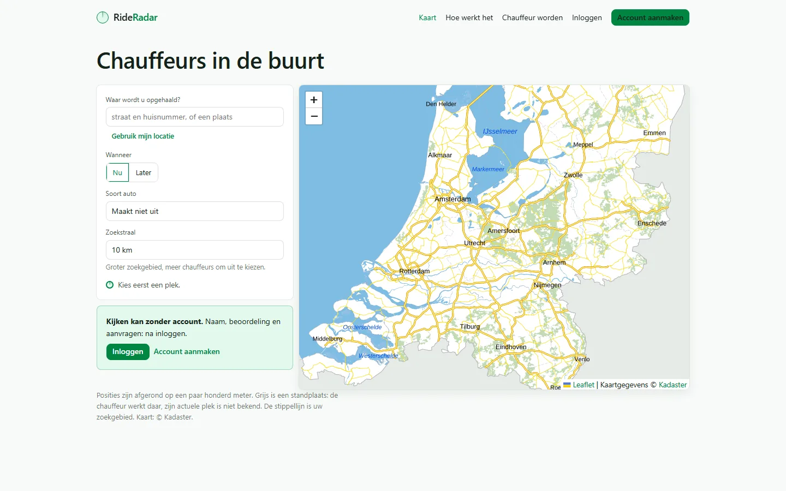Click the Meppel label on the map
Image resolution: width=786 pixels, height=491 pixels.
583,145
